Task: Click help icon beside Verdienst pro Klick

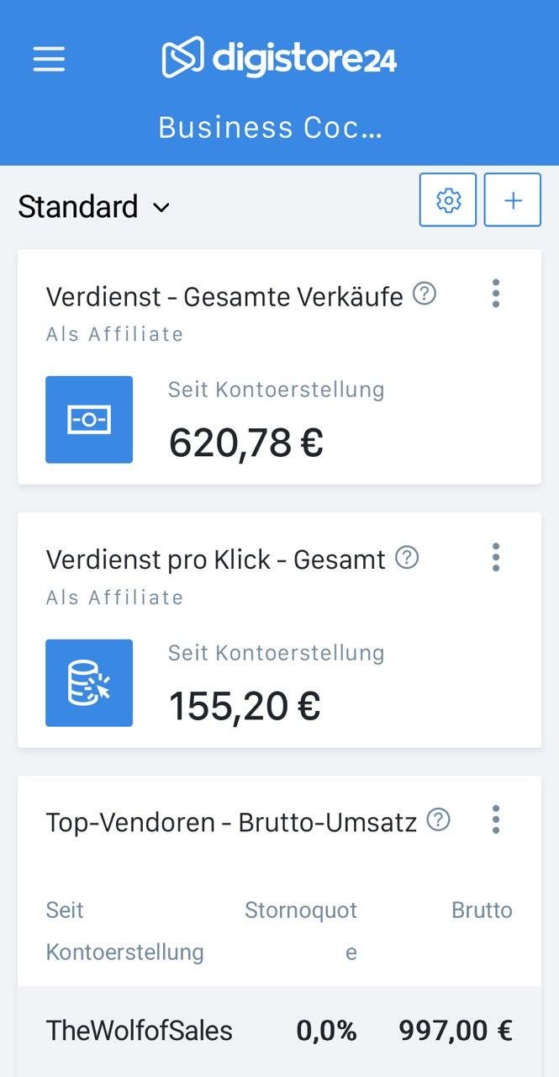Action: [407, 558]
